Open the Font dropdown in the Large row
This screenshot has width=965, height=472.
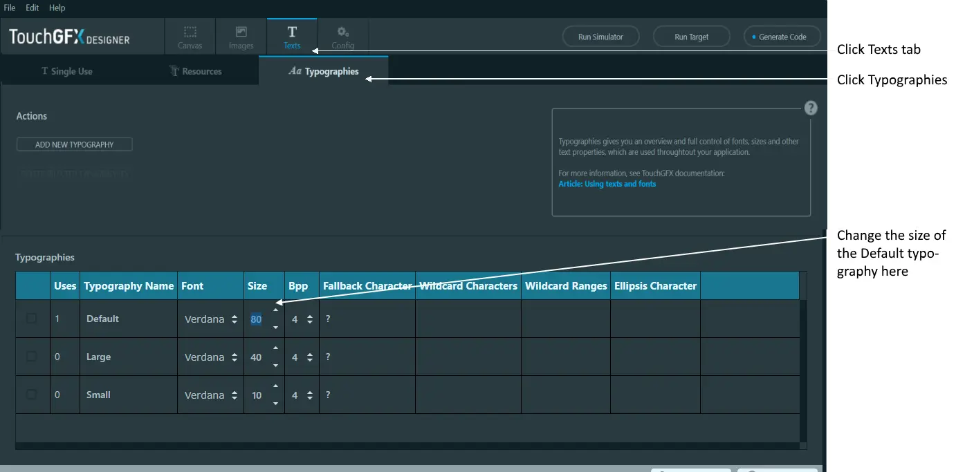point(211,357)
